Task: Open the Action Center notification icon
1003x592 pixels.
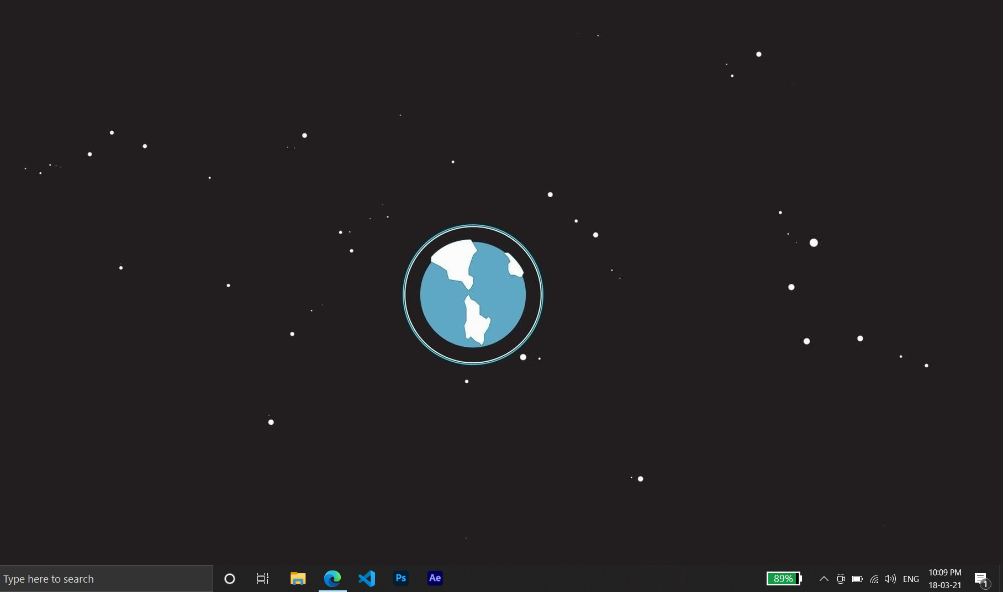Action: [x=981, y=579]
